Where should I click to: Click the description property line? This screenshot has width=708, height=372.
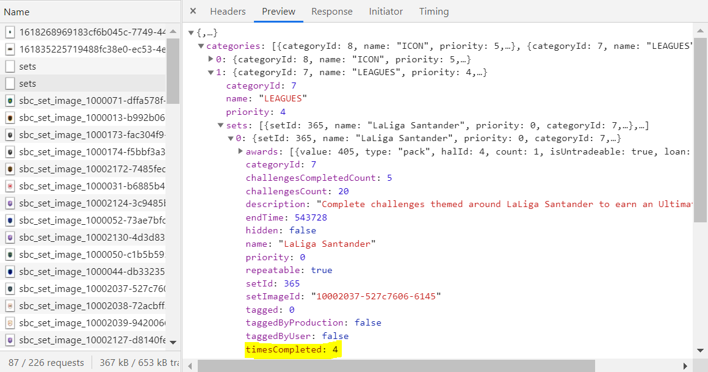[469, 204]
